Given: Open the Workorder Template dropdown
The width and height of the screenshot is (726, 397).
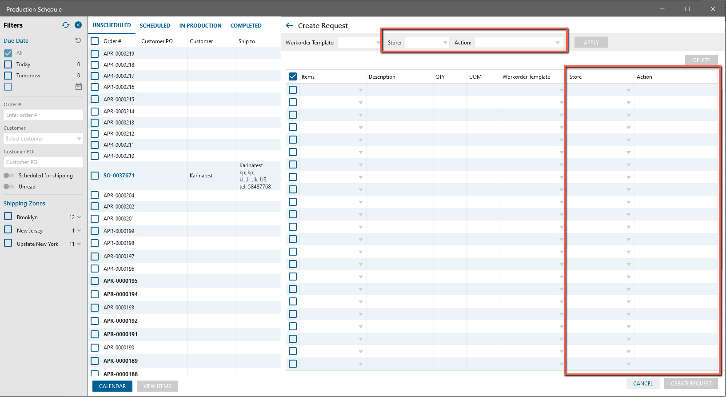Looking at the screenshot, I should coord(359,43).
